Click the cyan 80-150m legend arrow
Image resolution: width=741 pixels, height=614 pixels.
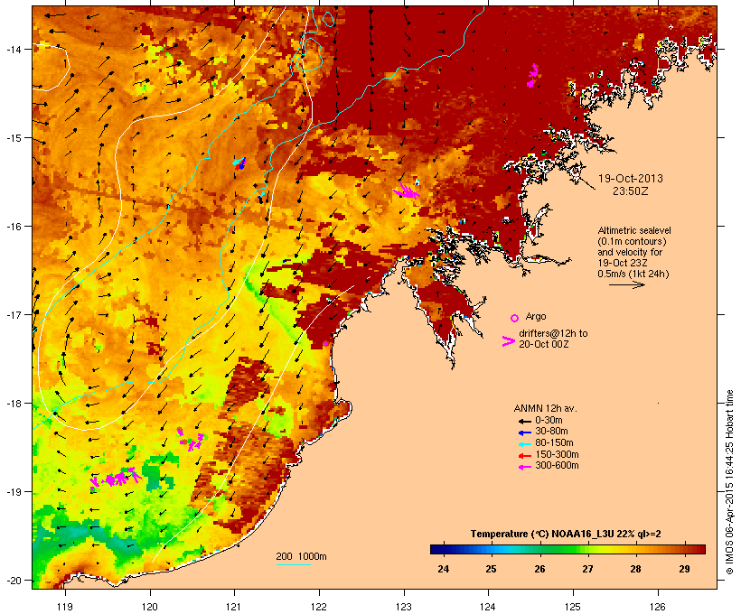tap(524, 444)
